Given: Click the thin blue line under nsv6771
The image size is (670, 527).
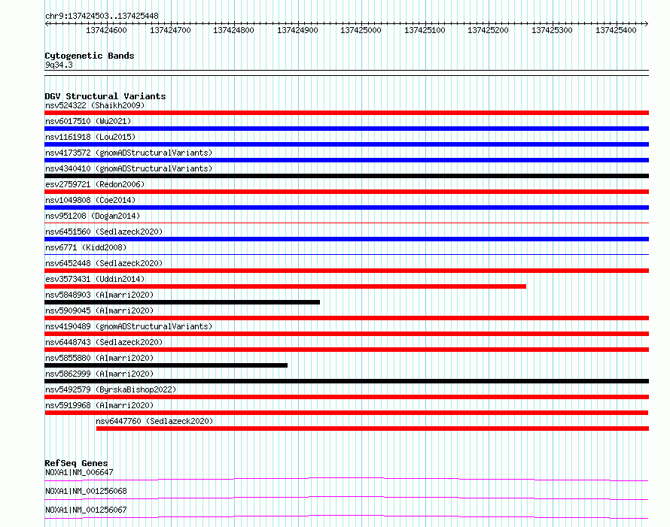Looking at the screenshot, I should [x=346, y=254].
